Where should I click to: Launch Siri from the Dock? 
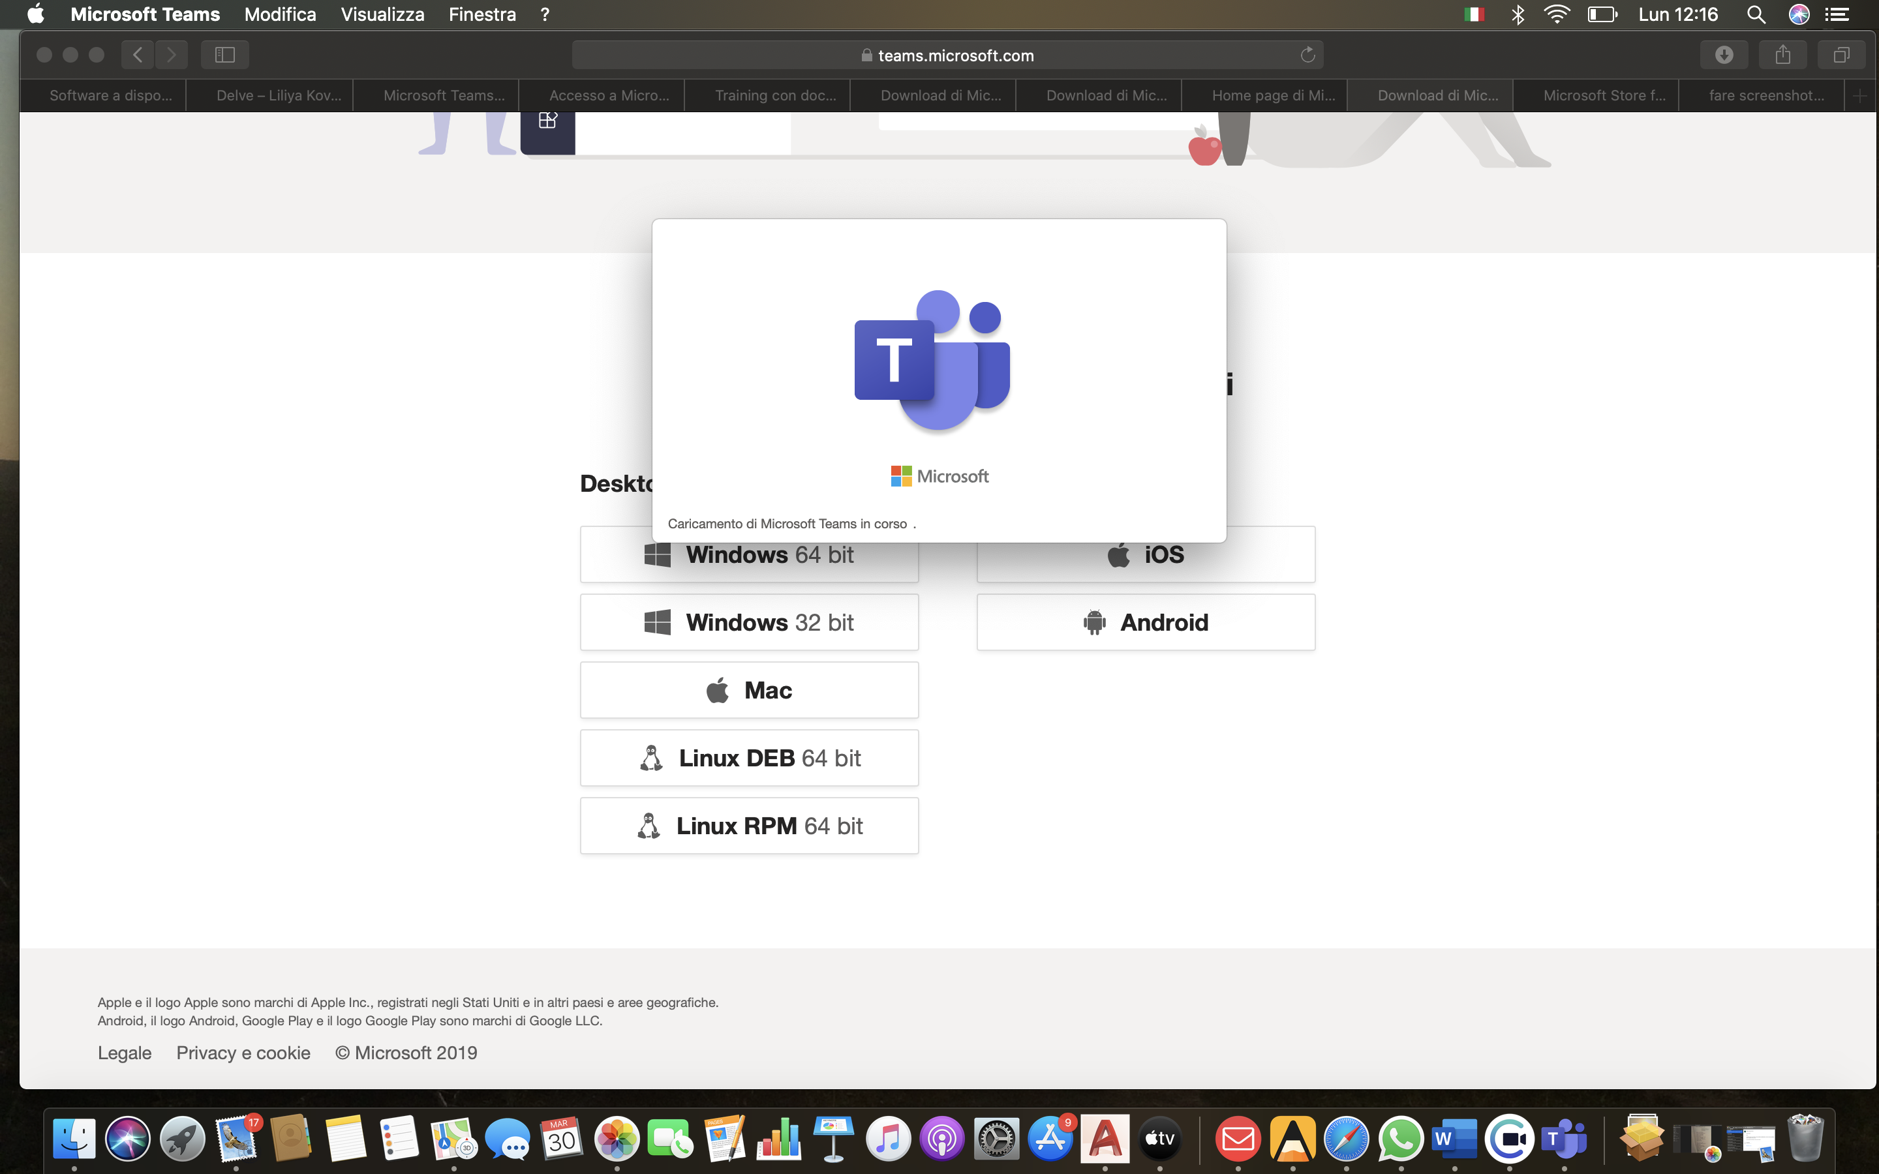(128, 1139)
